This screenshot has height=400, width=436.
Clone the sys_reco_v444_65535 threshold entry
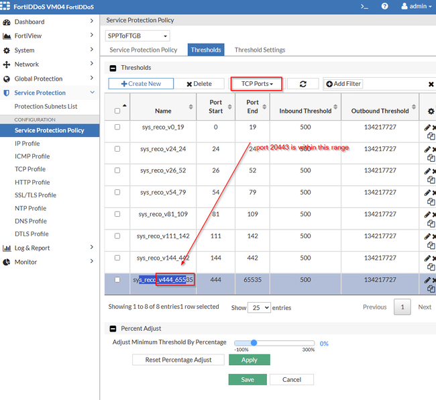[x=431, y=289]
